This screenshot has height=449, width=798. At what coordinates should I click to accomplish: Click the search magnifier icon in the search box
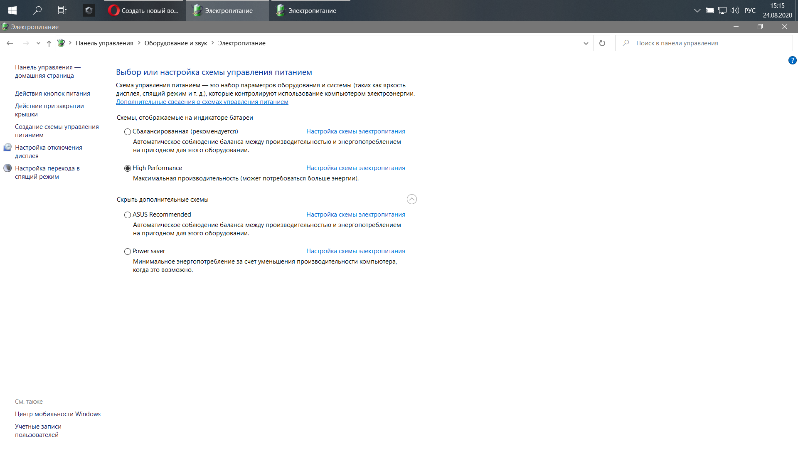pos(626,43)
